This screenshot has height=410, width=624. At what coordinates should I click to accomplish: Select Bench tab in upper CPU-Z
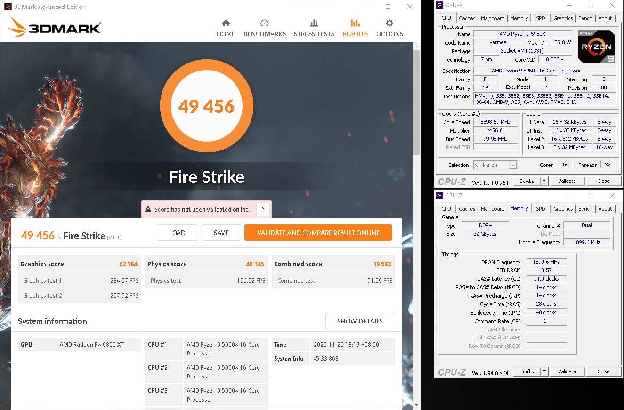point(585,18)
